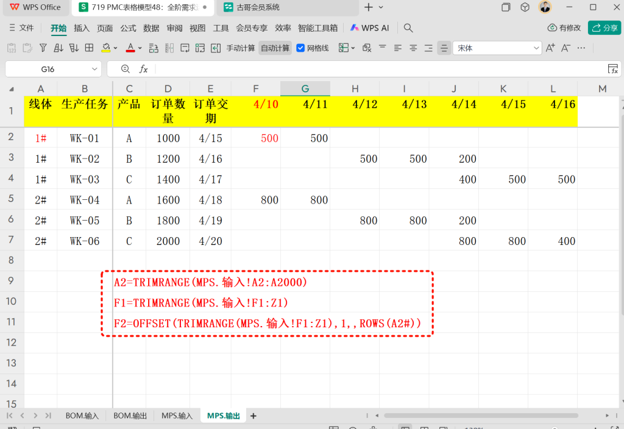
Task: Toggle center align text
Action: coord(413,48)
